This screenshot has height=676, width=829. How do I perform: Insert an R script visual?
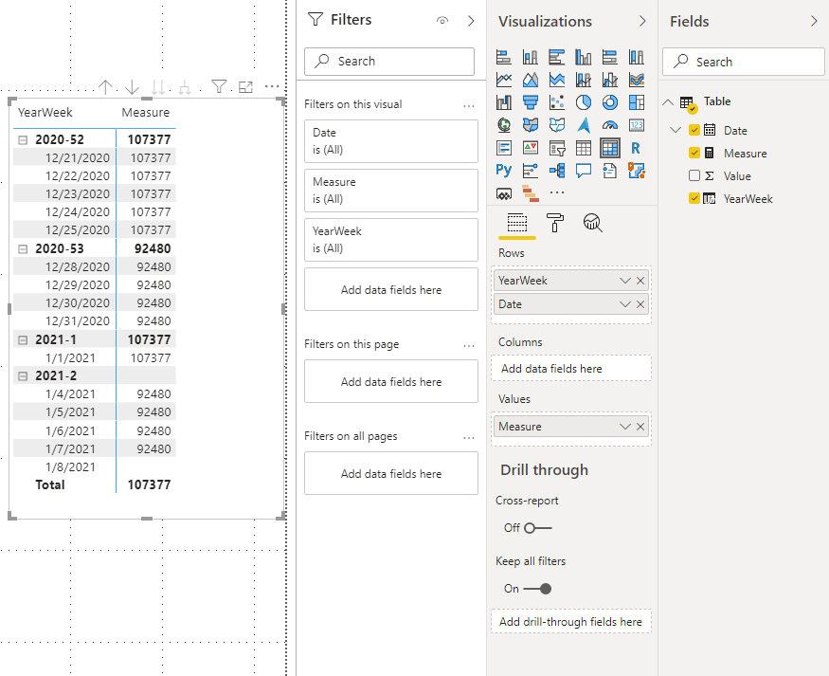point(637,148)
